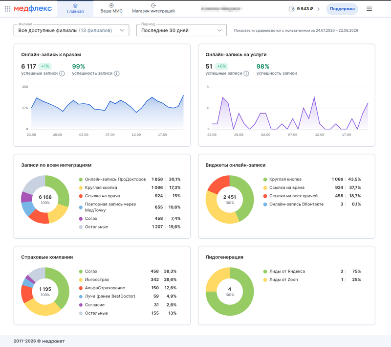Click the 6 168 donut chart center

45,199
